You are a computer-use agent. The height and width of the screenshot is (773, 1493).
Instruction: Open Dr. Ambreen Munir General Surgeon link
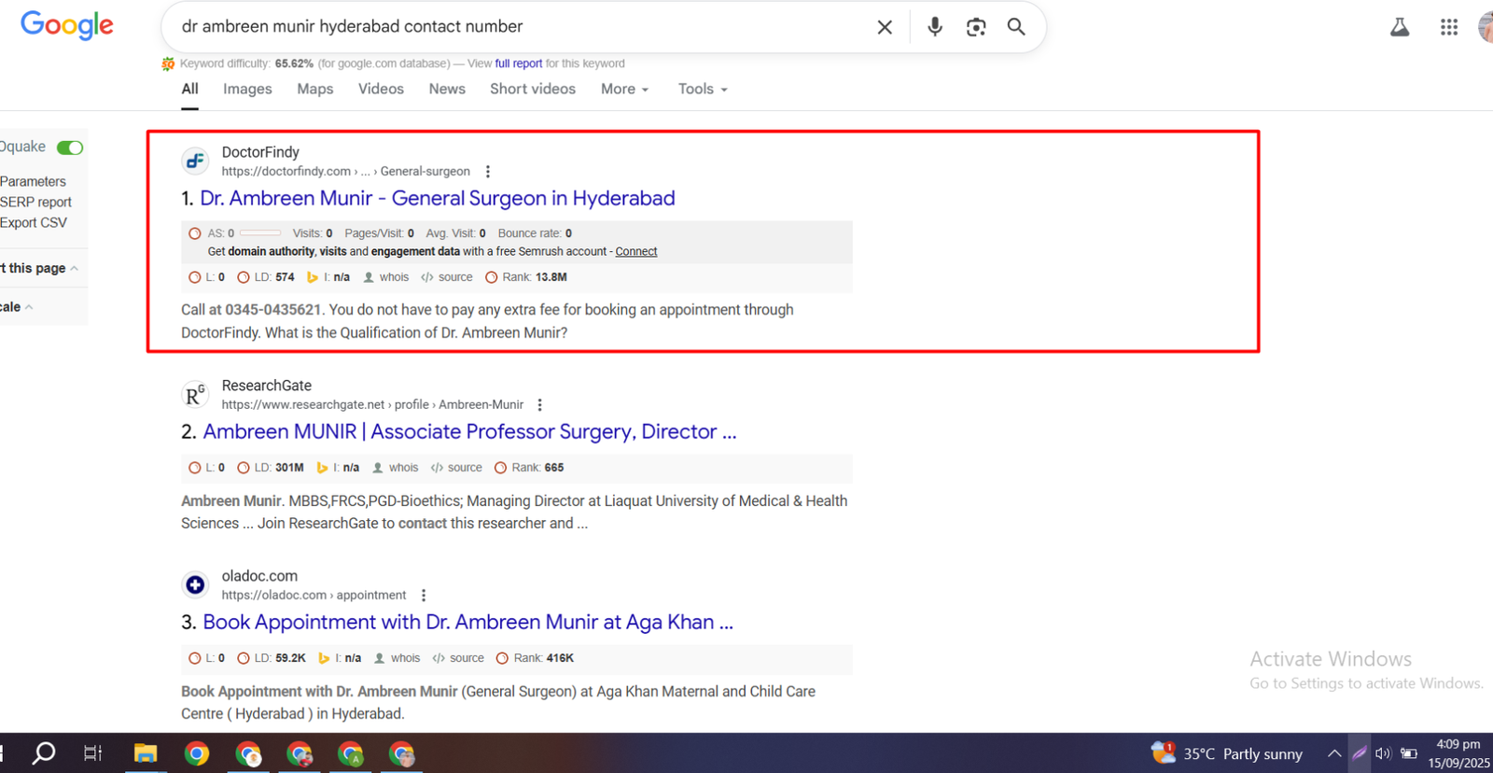pyautogui.click(x=437, y=198)
